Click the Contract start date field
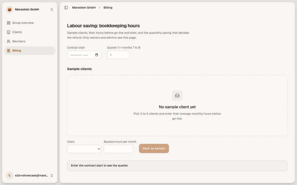The image size is (297, 185). (84, 55)
